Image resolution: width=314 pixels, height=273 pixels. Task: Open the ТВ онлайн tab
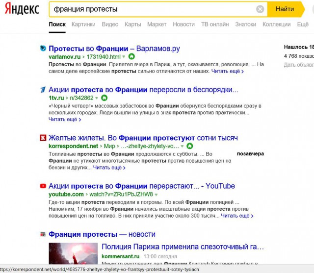coord(215,24)
